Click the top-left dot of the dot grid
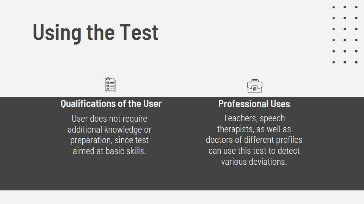 click(x=334, y=7)
